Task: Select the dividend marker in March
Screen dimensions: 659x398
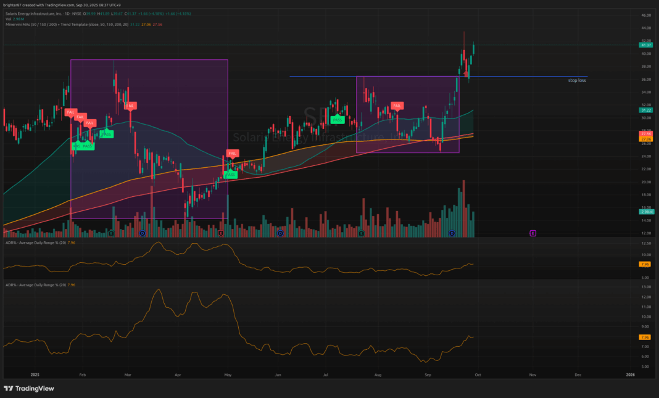Action: tap(142, 233)
